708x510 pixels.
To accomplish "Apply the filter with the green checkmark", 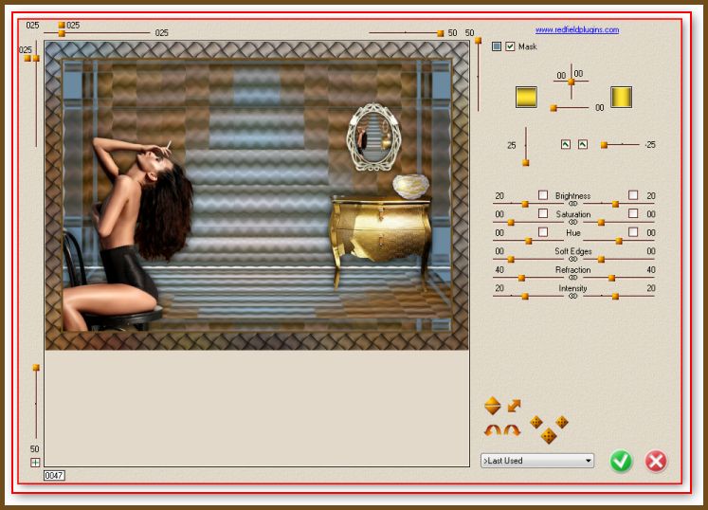I will 621,461.
